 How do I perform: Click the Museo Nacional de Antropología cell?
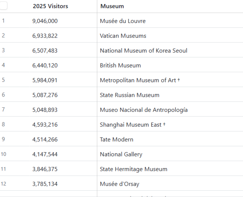144,110
